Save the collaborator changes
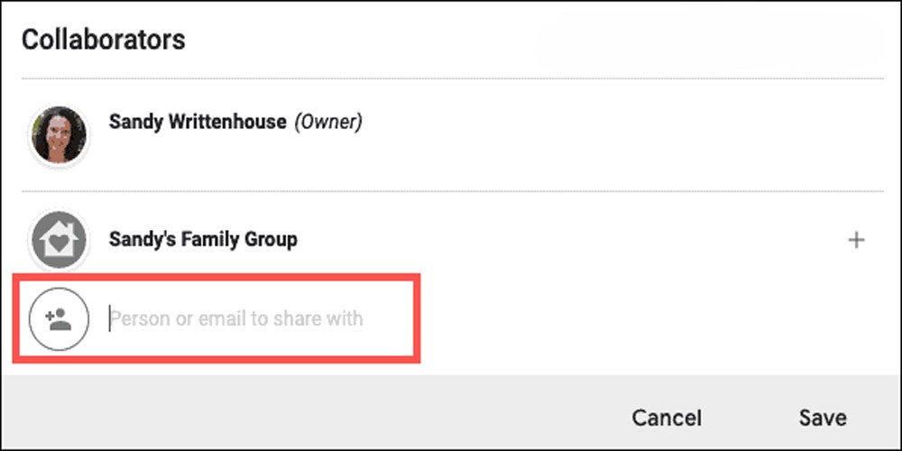902x451 pixels. 823,418
